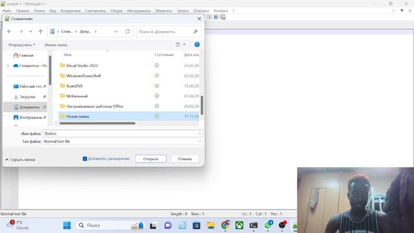Image resolution: width=414 pixels, height=233 pixels.
Task: Expand the address bar path history dropdown
Action: 116,32
